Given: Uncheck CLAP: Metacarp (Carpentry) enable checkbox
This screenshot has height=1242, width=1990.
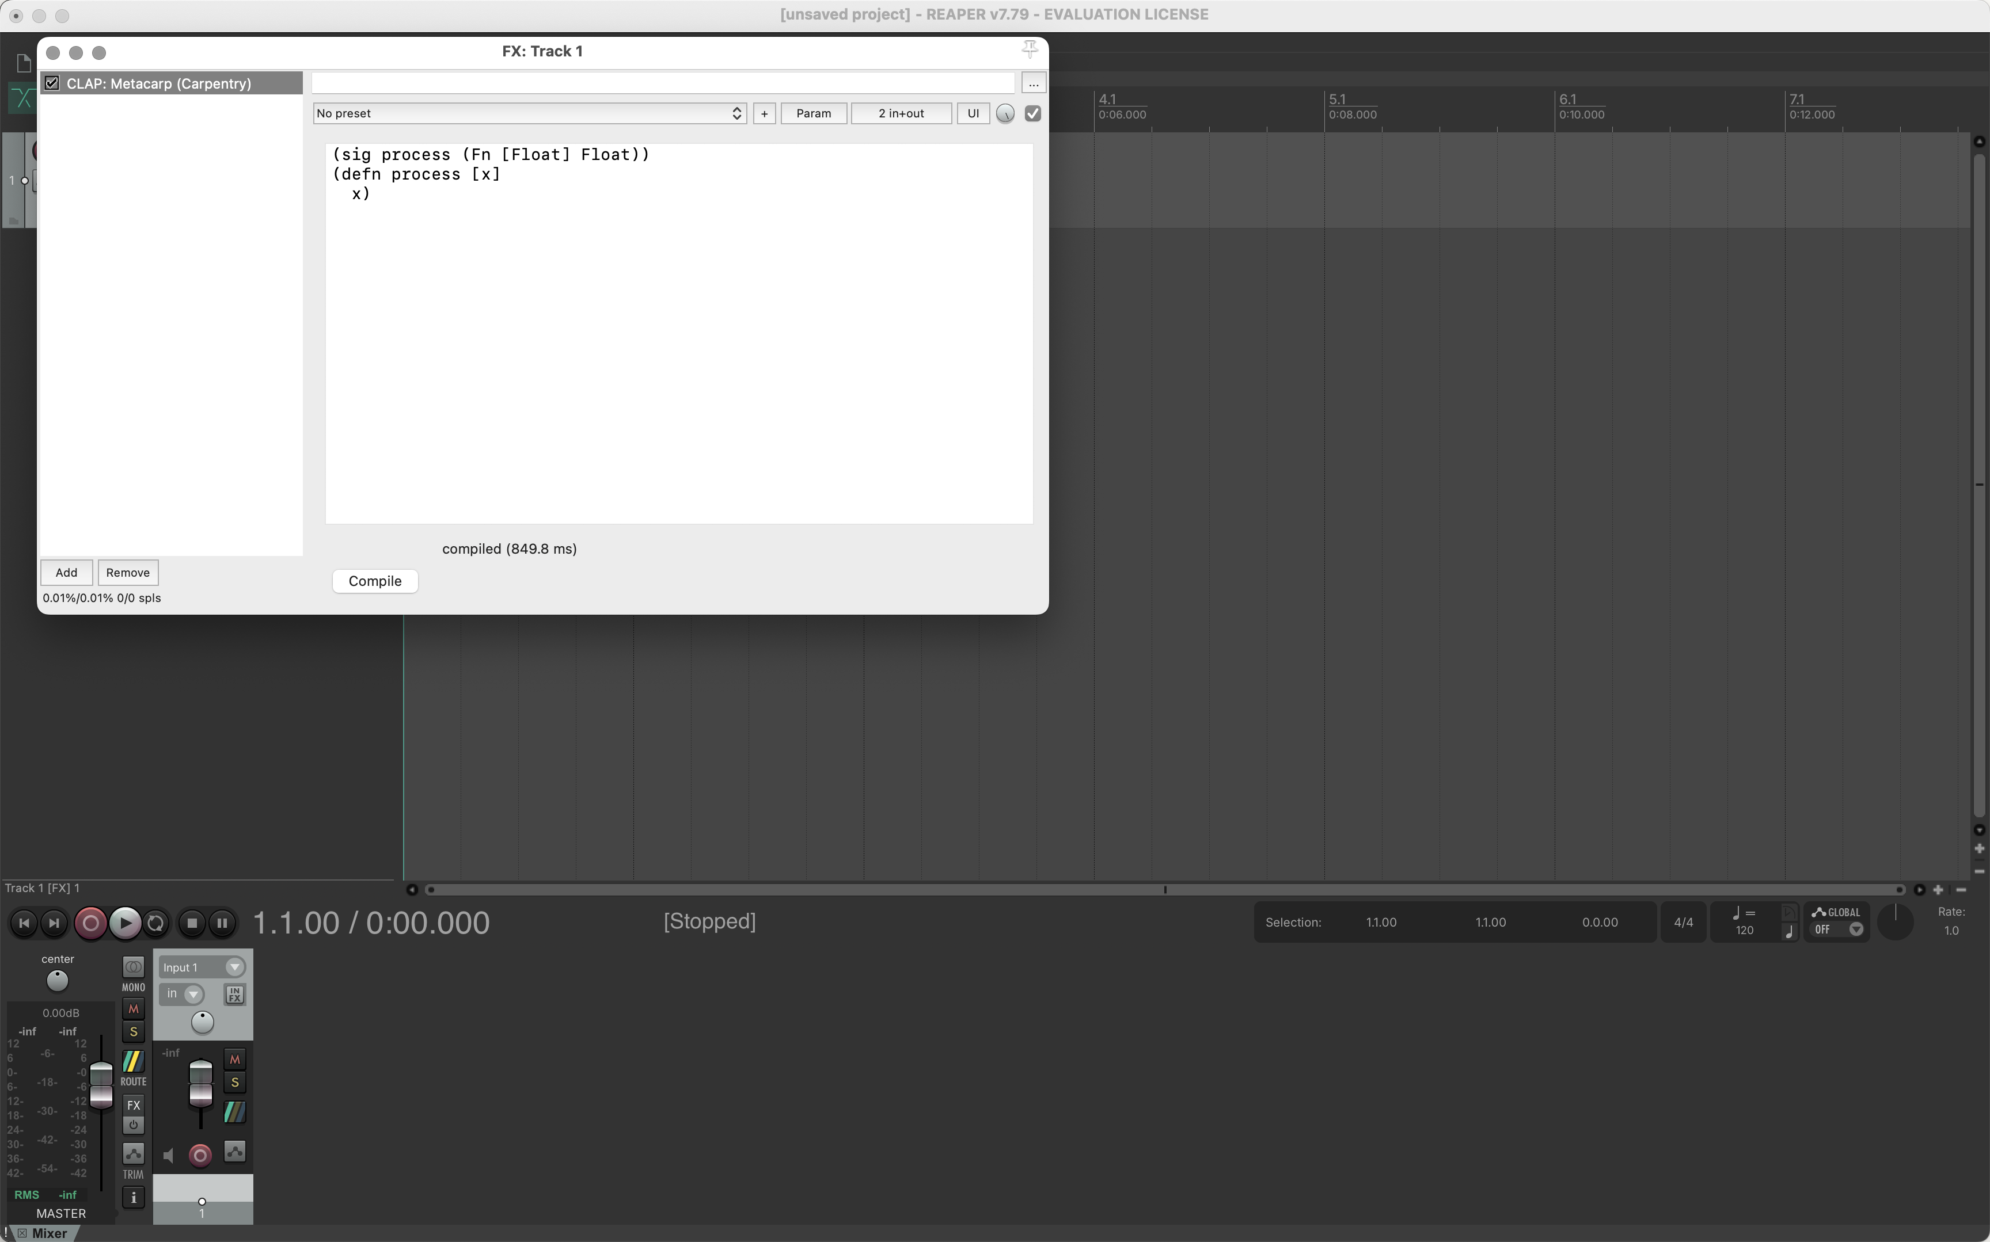Looking at the screenshot, I should point(52,83).
